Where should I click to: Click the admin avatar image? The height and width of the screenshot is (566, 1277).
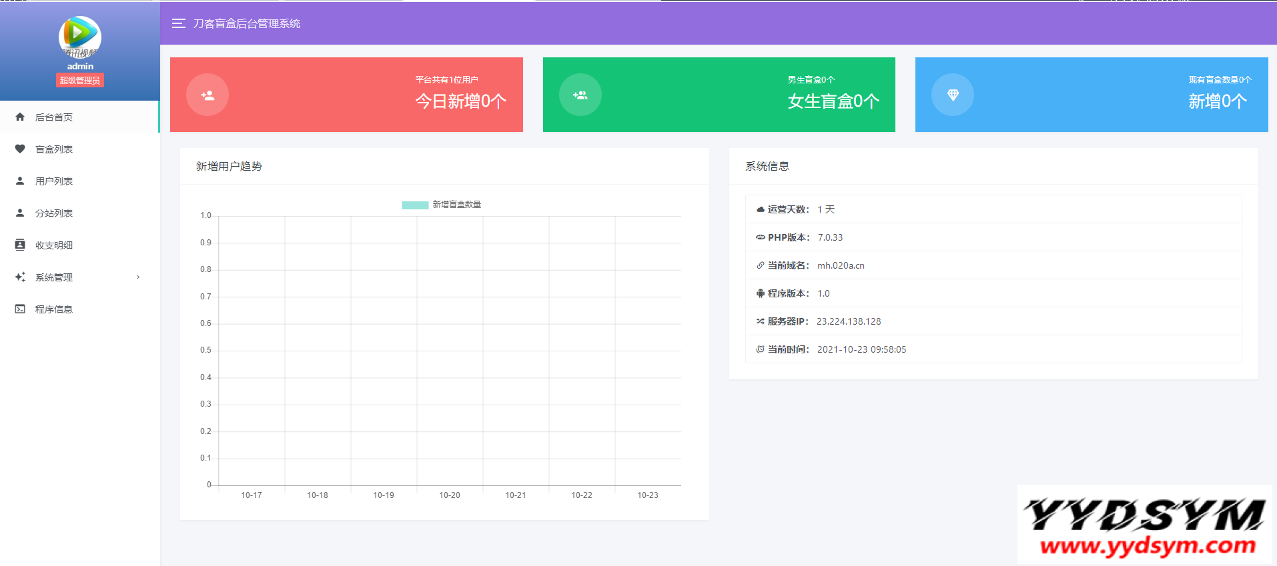coord(79,37)
